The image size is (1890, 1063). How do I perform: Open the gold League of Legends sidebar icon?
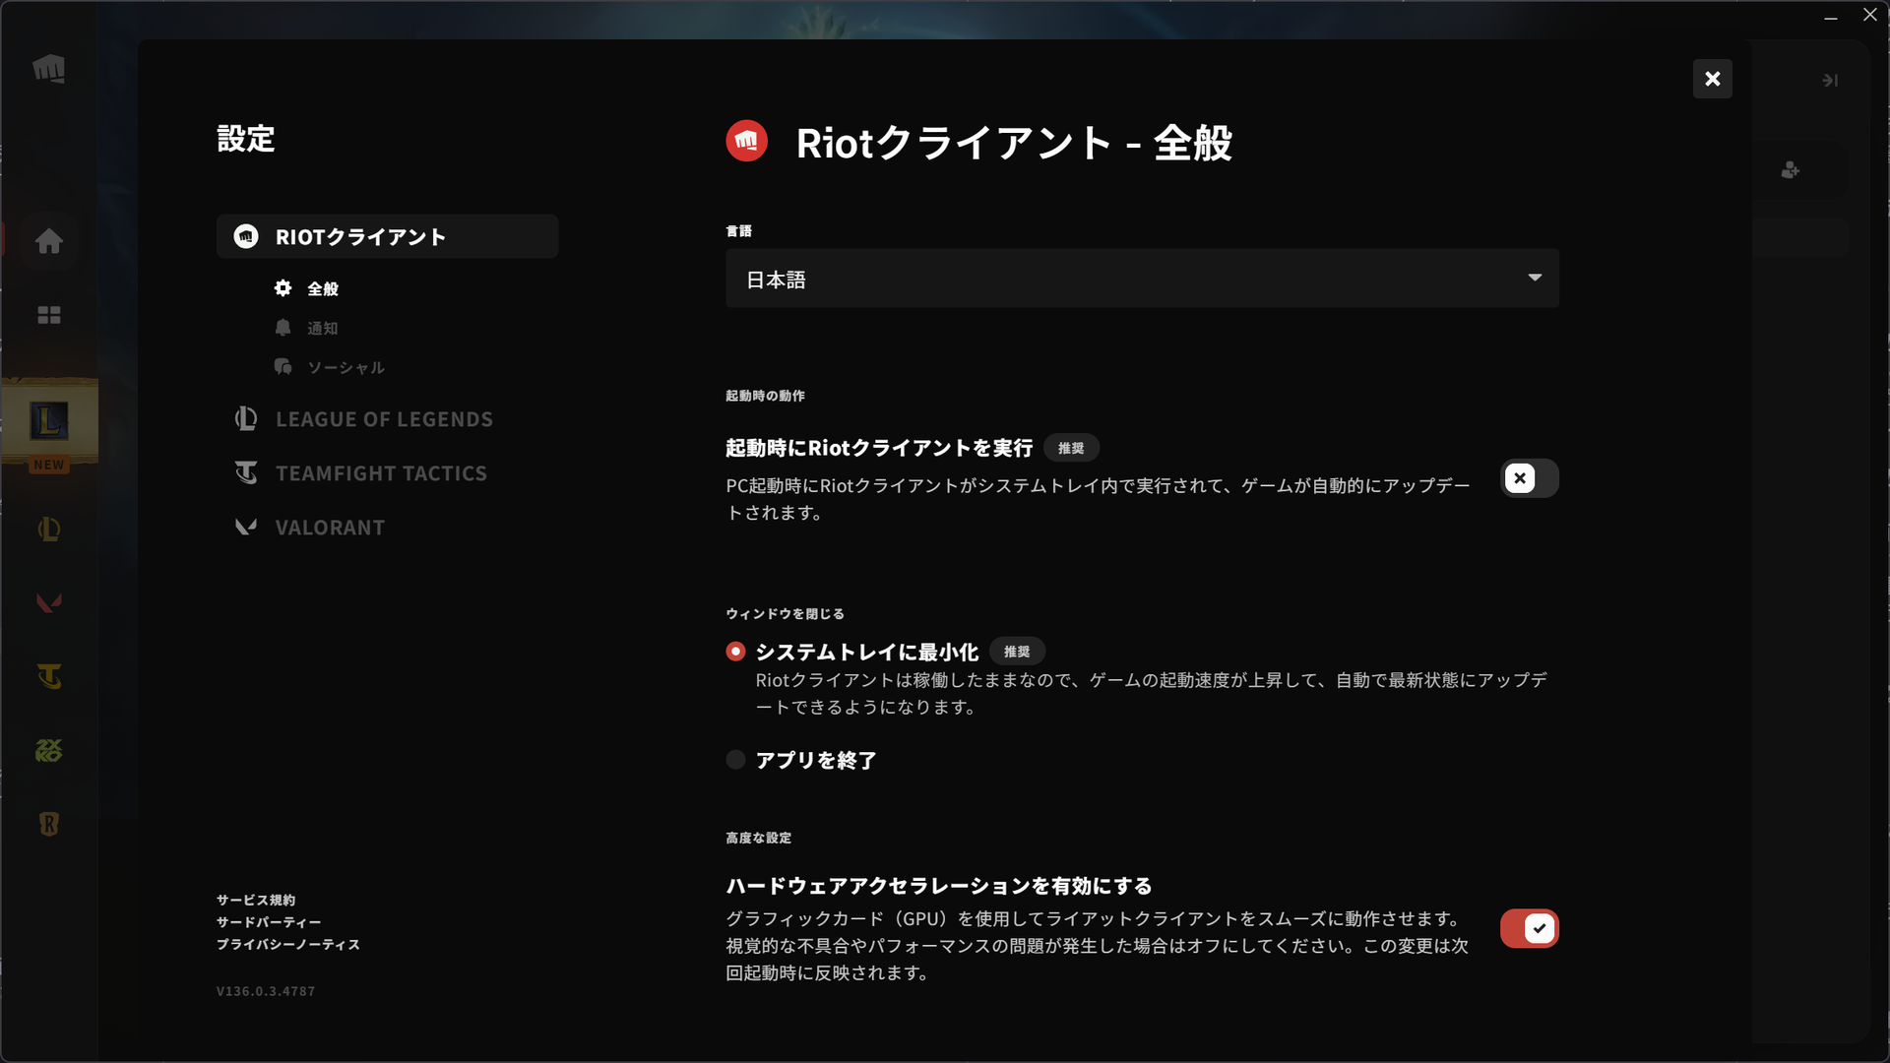(48, 530)
